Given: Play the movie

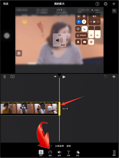Looking at the screenshot, I should pyautogui.click(x=64, y=77).
